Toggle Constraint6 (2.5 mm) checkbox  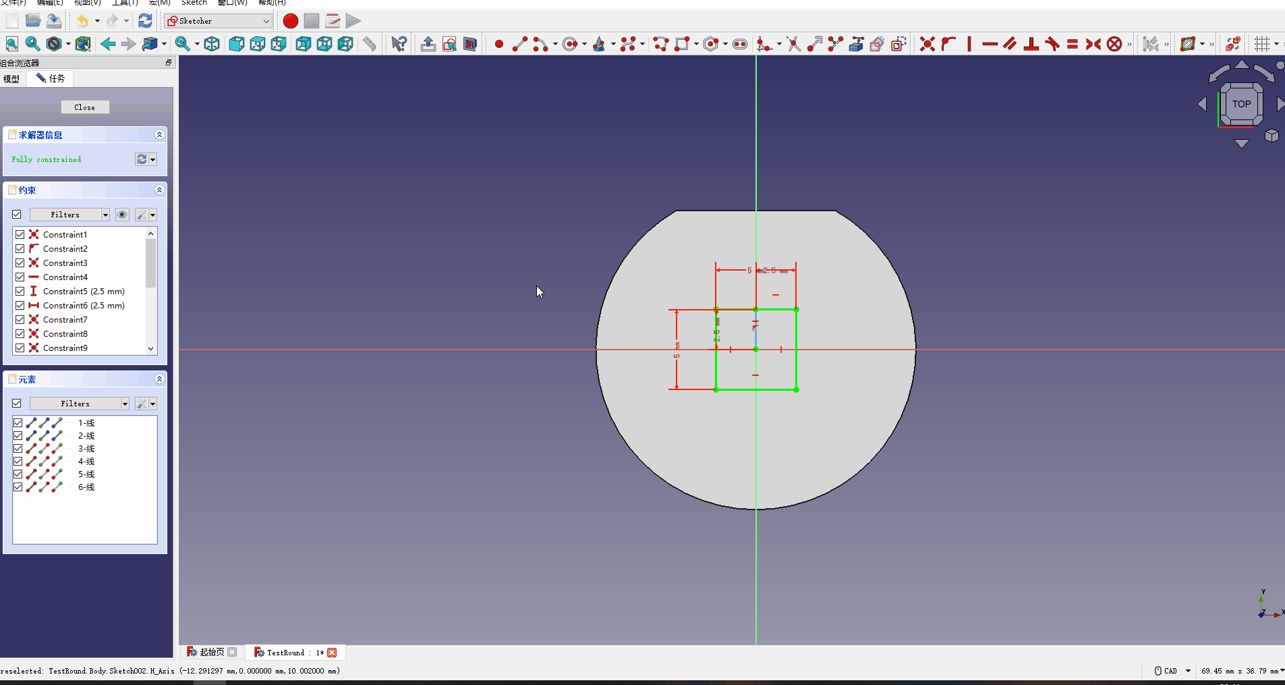point(20,305)
